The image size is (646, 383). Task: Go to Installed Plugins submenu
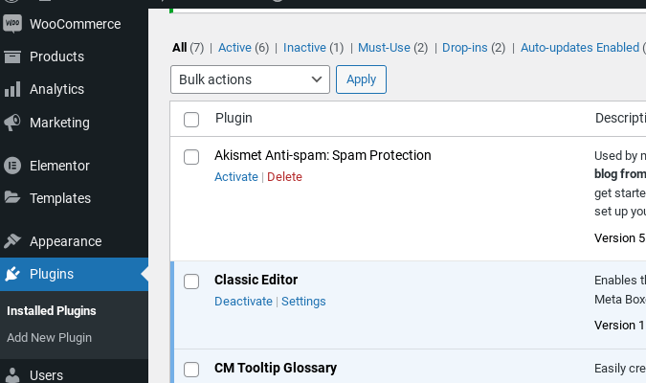click(52, 311)
